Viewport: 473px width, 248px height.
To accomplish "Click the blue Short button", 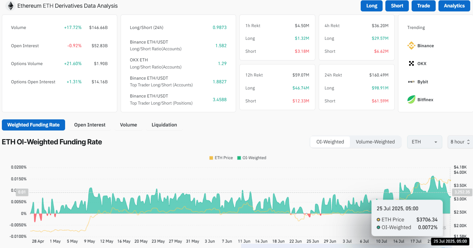I will pyautogui.click(x=397, y=6).
